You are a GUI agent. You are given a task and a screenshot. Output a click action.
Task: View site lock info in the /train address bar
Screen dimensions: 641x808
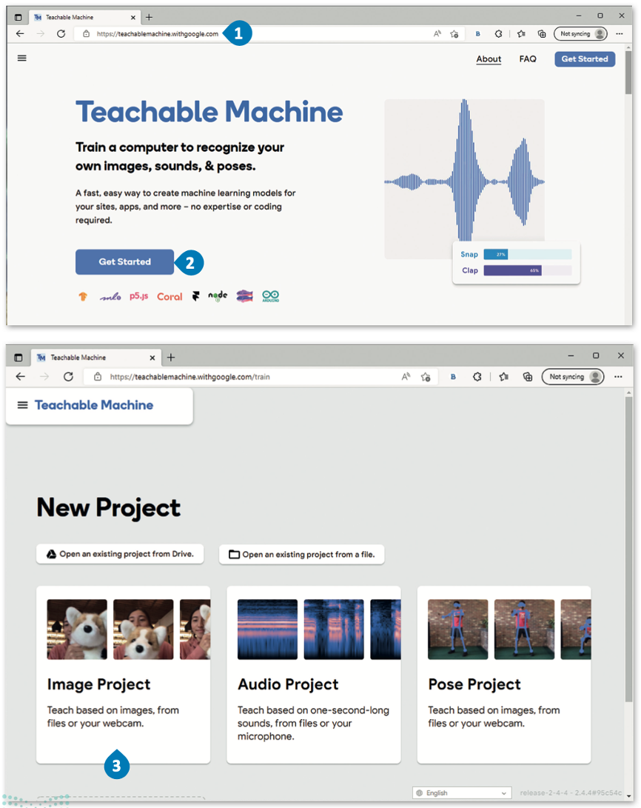pos(97,377)
